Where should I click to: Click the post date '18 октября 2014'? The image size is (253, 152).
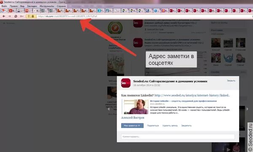(x=147, y=85)
